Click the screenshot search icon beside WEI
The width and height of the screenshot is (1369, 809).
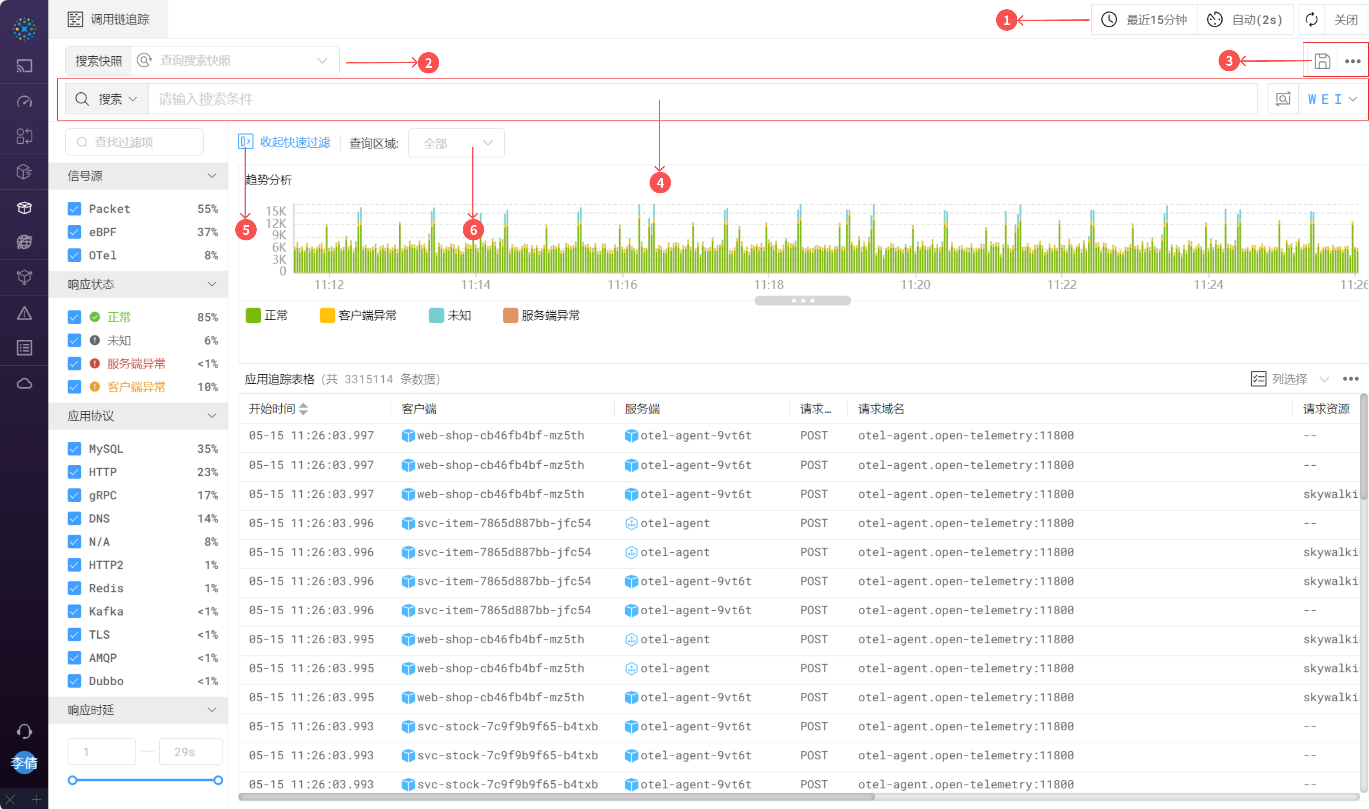point(1283,99)
